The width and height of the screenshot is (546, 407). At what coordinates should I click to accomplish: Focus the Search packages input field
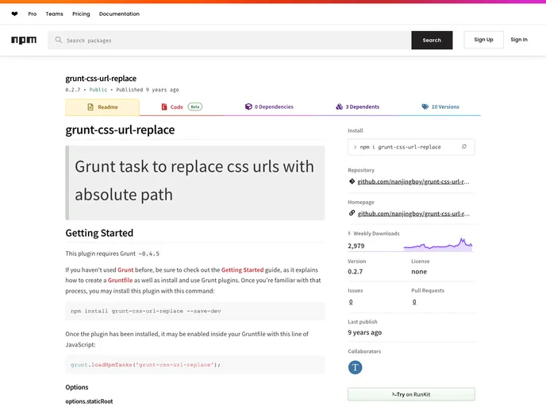(229, 40)
